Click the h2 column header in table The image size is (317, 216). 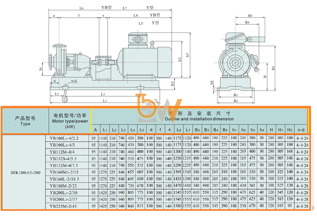click(243, 130)
